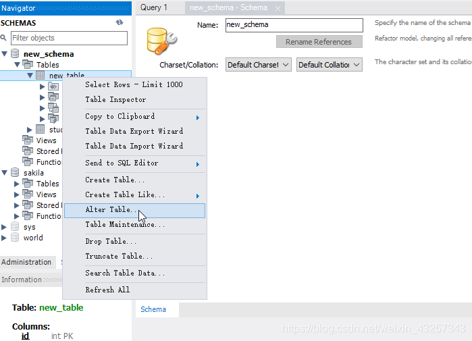472x341 pixels.
Task: Click the sakila Stored Procedures icon
Action: [28, 205]
